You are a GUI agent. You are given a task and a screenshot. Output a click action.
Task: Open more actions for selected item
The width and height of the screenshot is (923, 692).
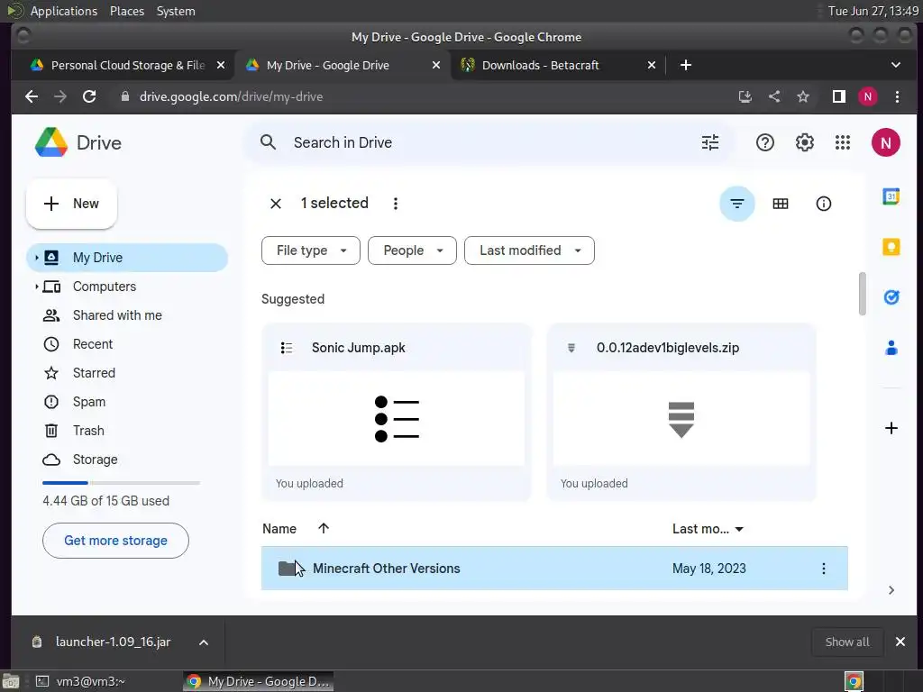coord(396,204)
